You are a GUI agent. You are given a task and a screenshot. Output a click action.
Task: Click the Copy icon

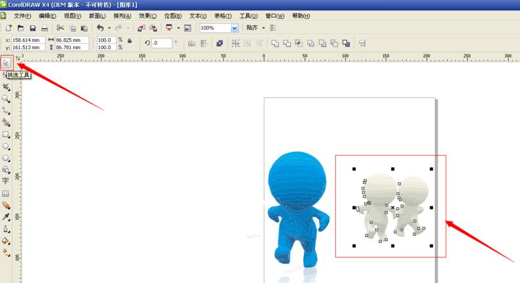coord(72,28)
